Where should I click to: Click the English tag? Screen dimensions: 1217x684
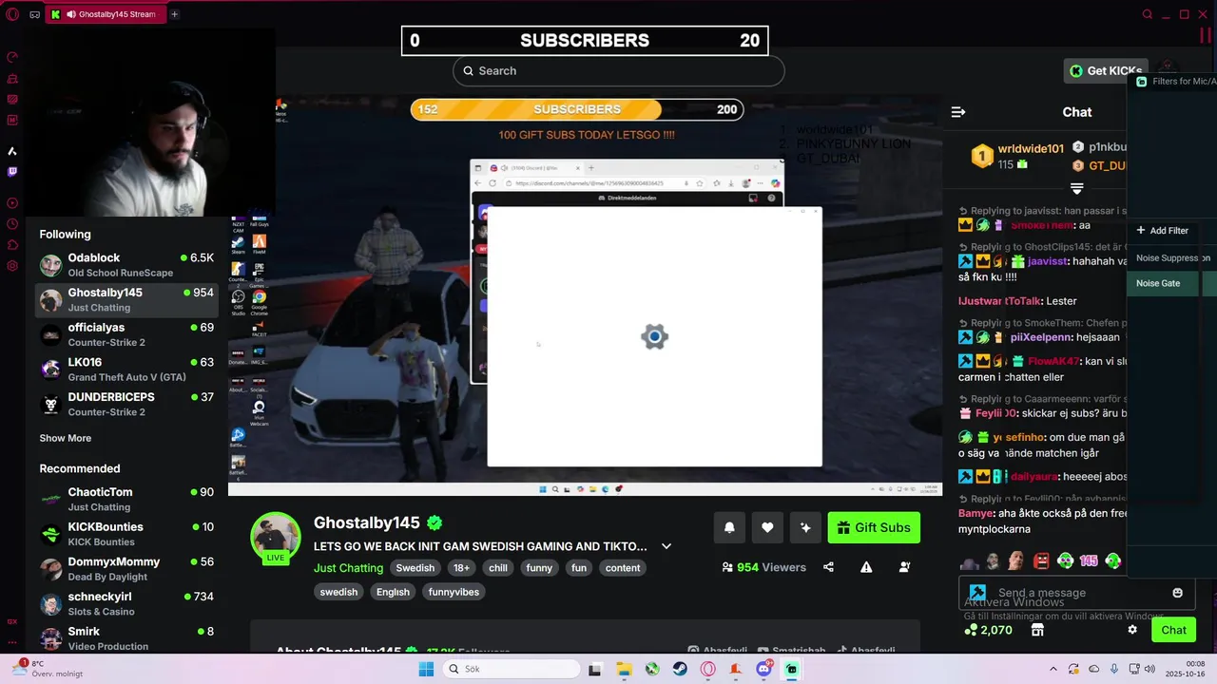393,592
